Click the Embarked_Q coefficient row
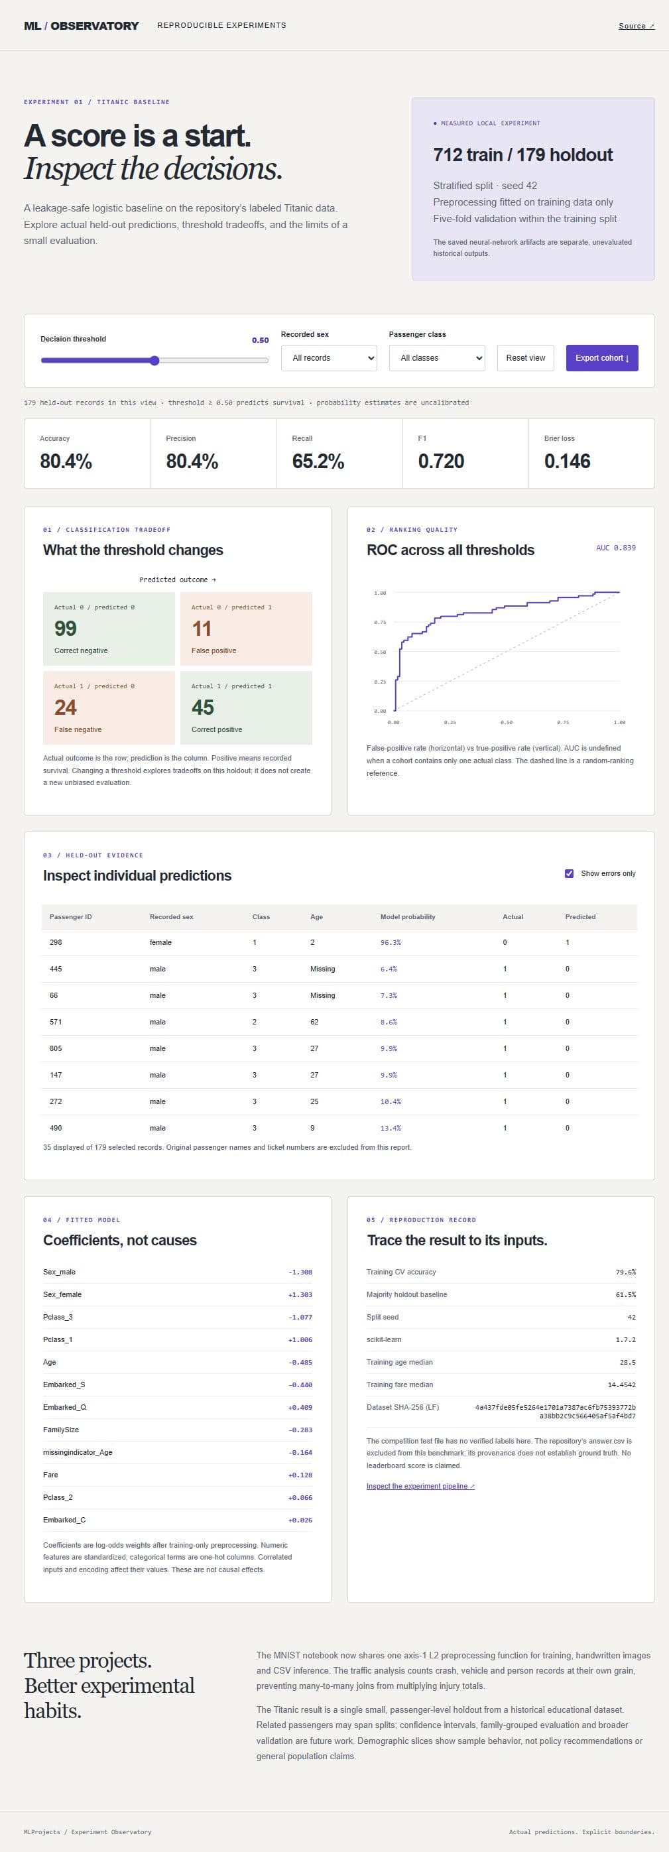 coord(178,1408)
